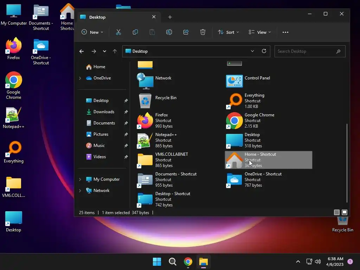The width and height of the screenshot is (360, 270).
Task: Select OneDrive - Shortcut on desktop
Action: point(41,52)
